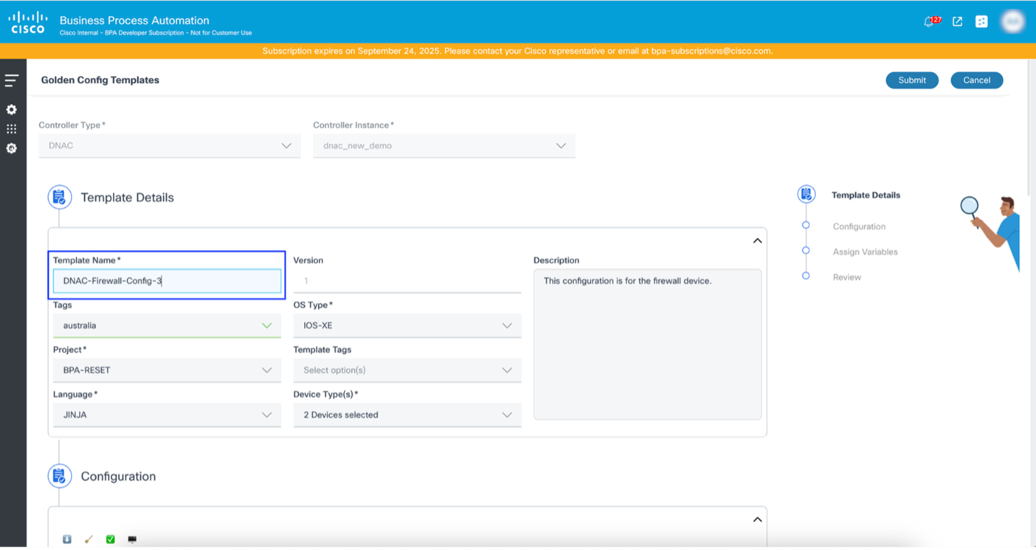Click the sidebar gear icon above the dotted grid

coord(12,109)
